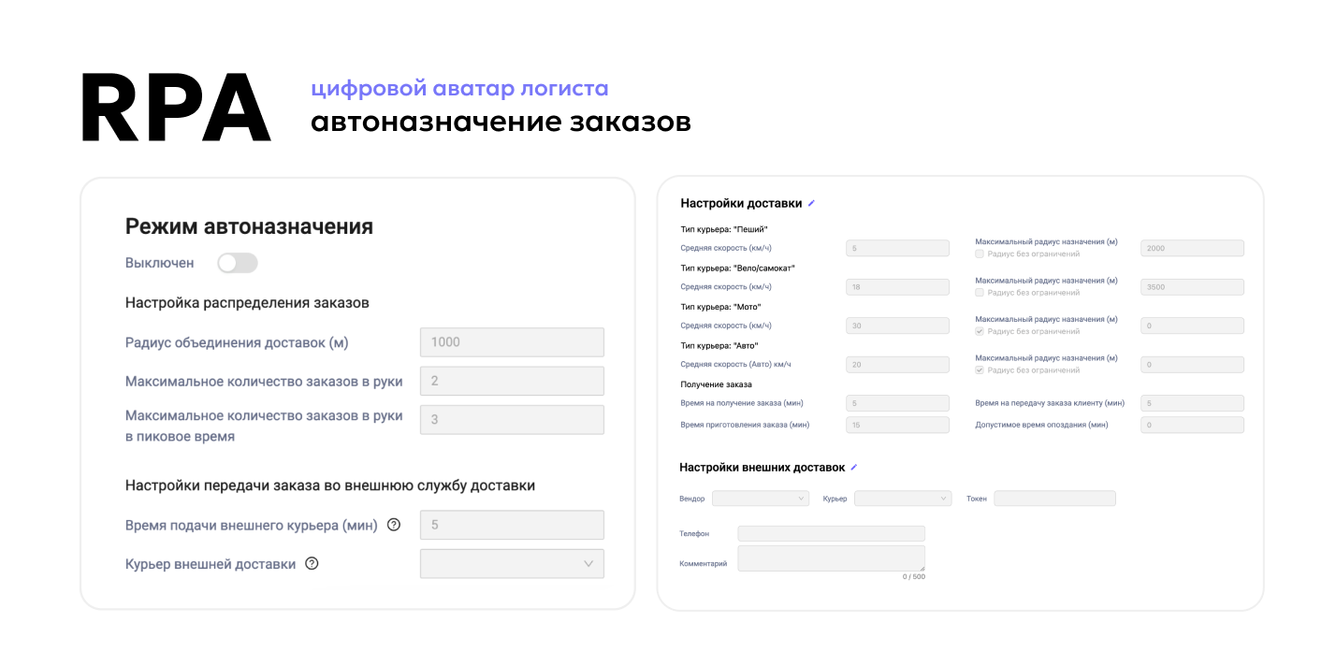The width and height of the screenshot is (1336, 666).
Task: Open the Курьер dropdown in external delivery settings
Action: coord(902,499)
